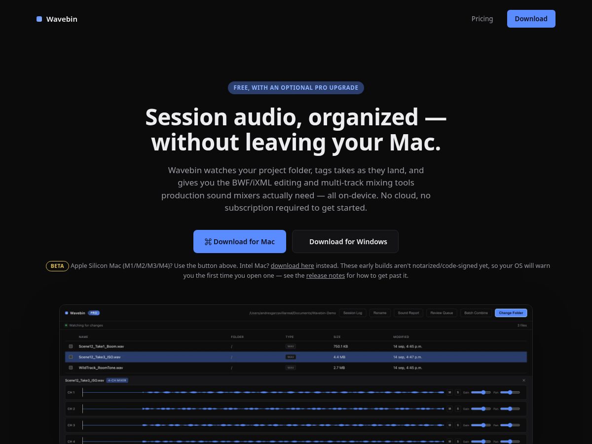Click the Download button in top navigation

[531, 19]
